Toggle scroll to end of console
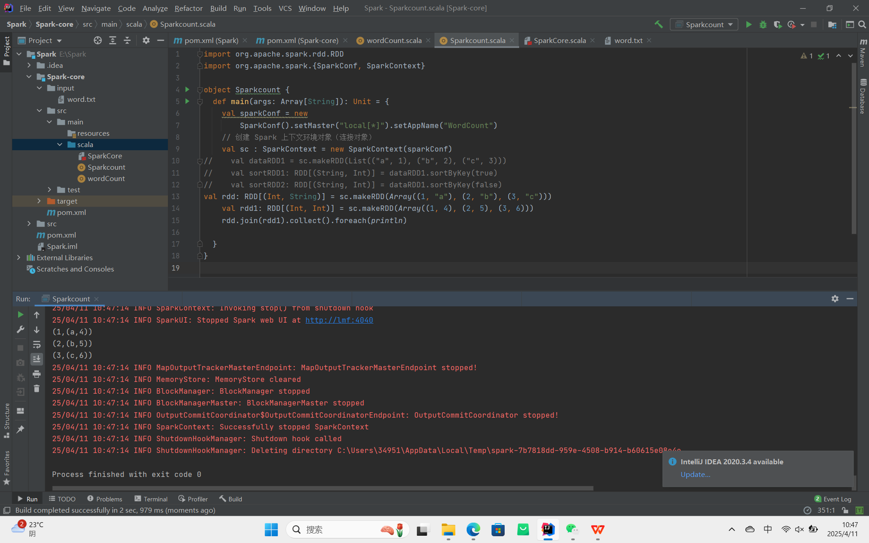 [x=37, y=359]
